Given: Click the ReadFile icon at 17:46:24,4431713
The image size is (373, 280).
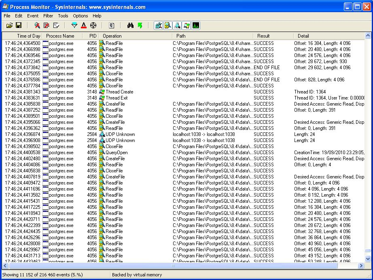Looking at the screenshot, I should [102, 255].
